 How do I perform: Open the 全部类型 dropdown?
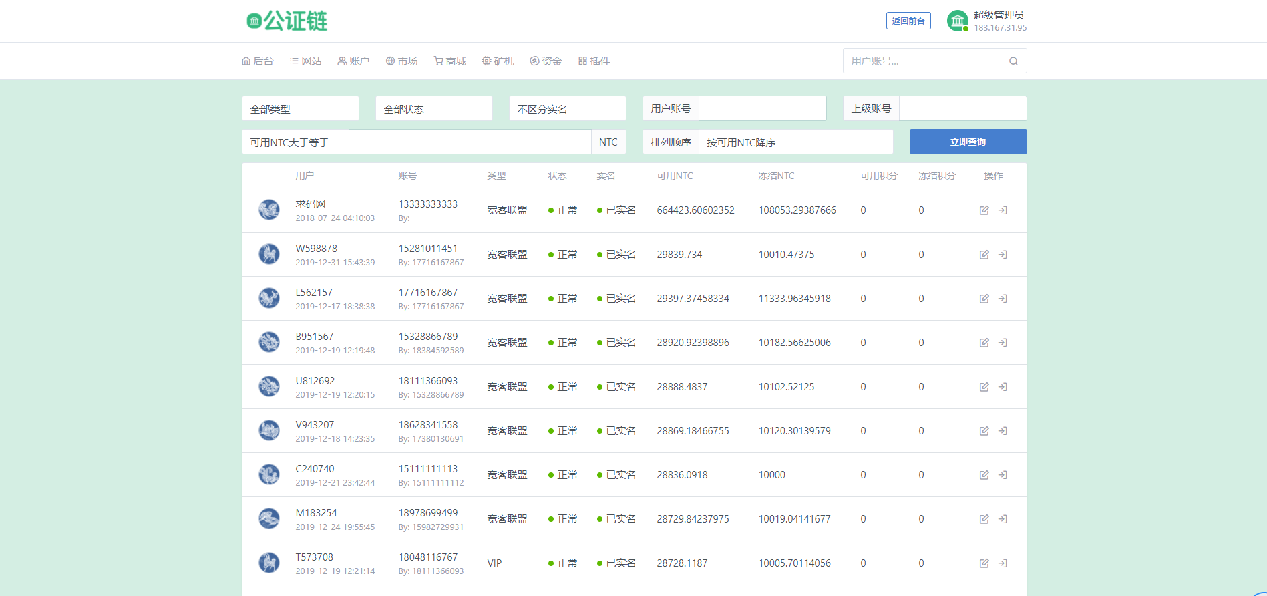301,108
